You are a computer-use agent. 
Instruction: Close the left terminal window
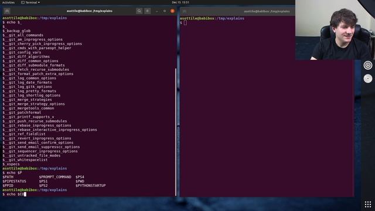tap(172, 11)
